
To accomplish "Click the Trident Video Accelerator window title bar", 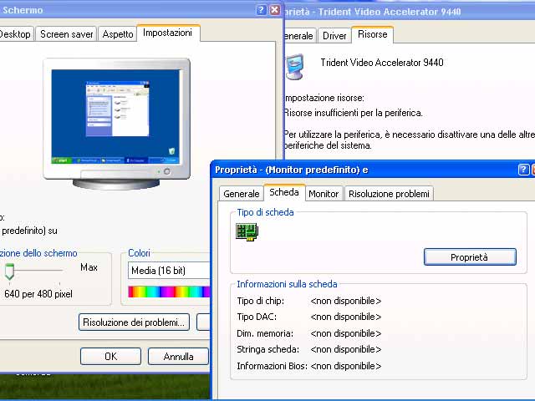I will click(x=410, y=12).
